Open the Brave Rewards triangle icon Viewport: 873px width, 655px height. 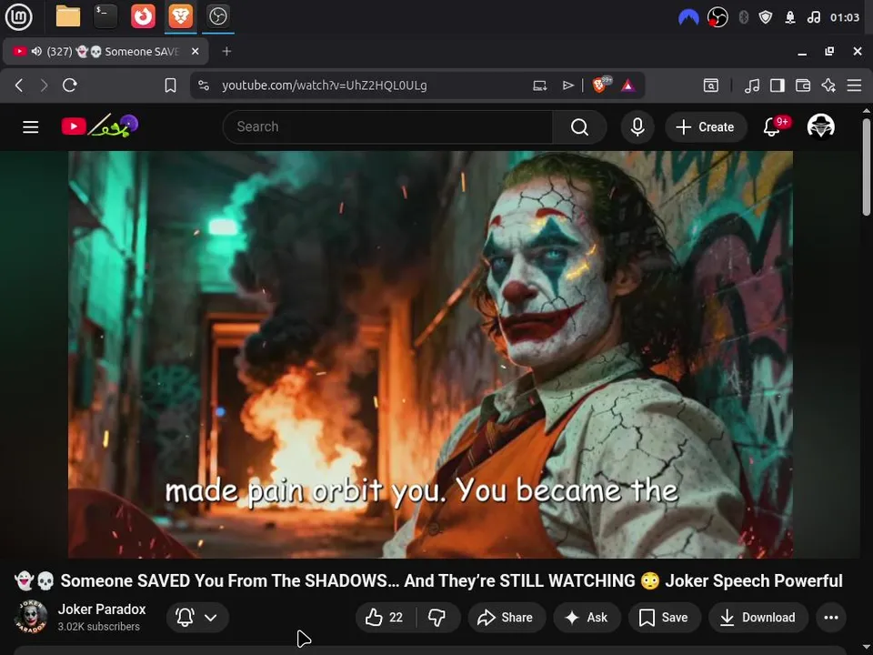coord(628,86)
